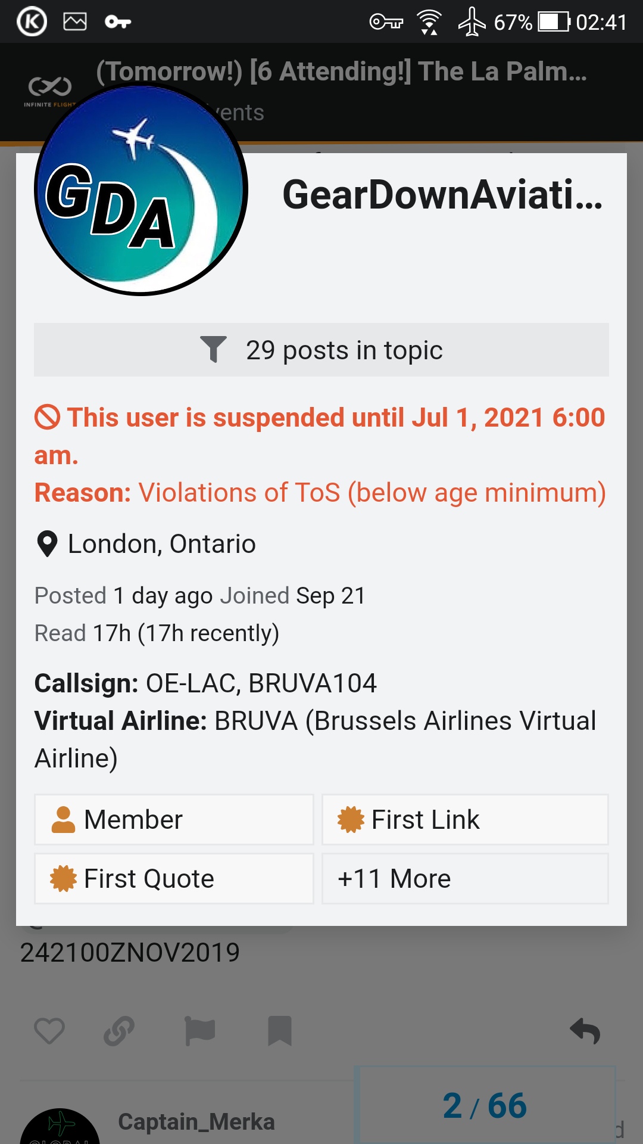Tap the reply arrow icon

pos(585,1031)
